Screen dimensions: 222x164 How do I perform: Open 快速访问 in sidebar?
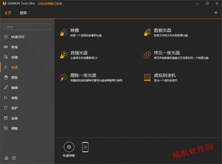[x=18, y=37]
